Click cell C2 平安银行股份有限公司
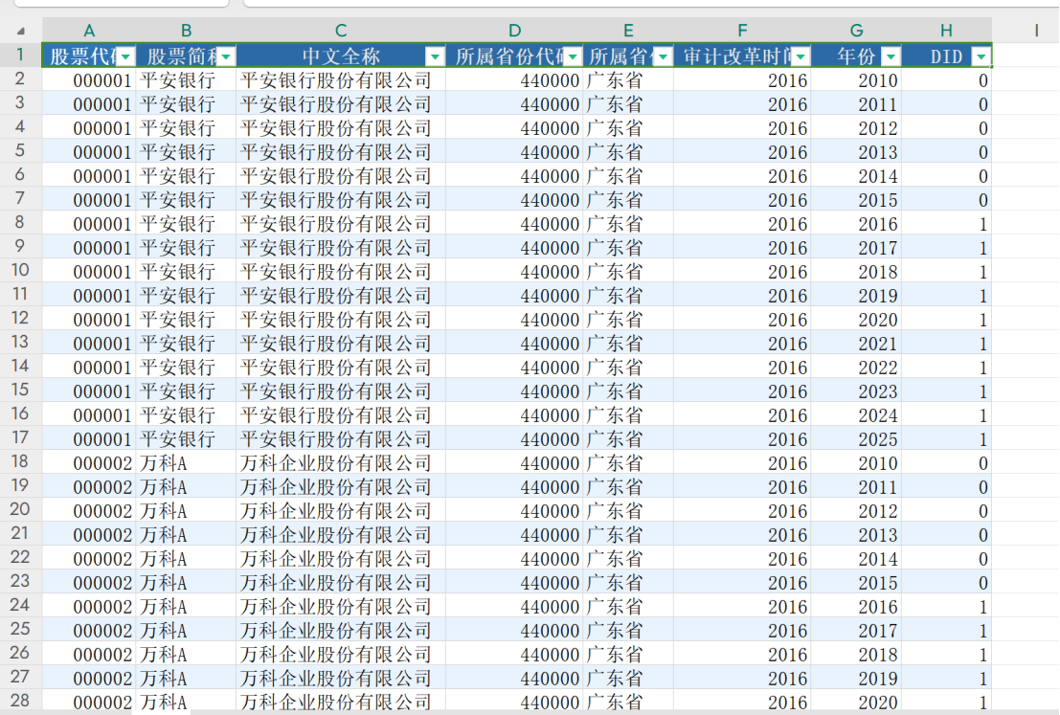Image resolution: width=1060 pixels, height=715 pixels. (x=341, y=80)
